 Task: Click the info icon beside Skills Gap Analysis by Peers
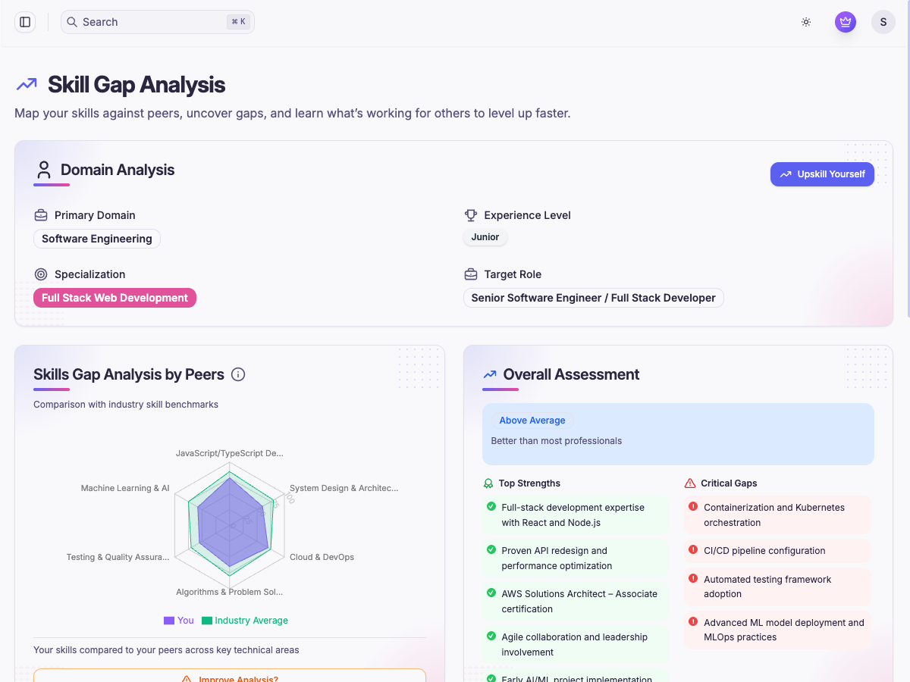(x=238, y=374)
